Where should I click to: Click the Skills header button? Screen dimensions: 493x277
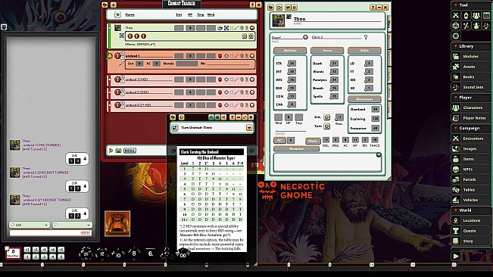tap(364, 51)
